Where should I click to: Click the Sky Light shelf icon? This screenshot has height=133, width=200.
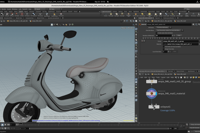(156, 15)
